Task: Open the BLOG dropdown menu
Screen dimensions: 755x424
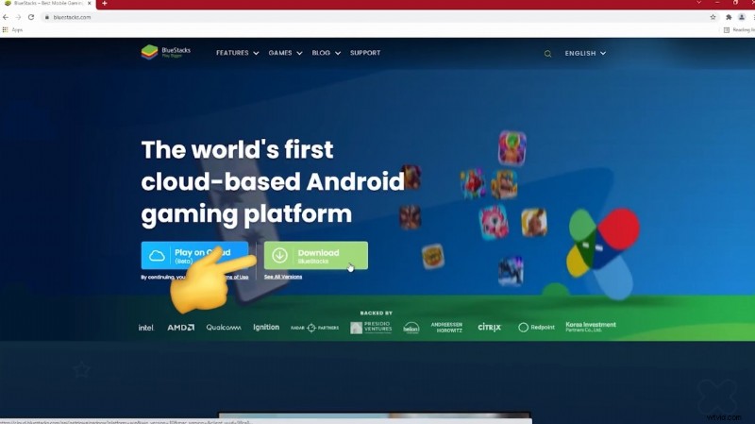Action: coord(326,53)
